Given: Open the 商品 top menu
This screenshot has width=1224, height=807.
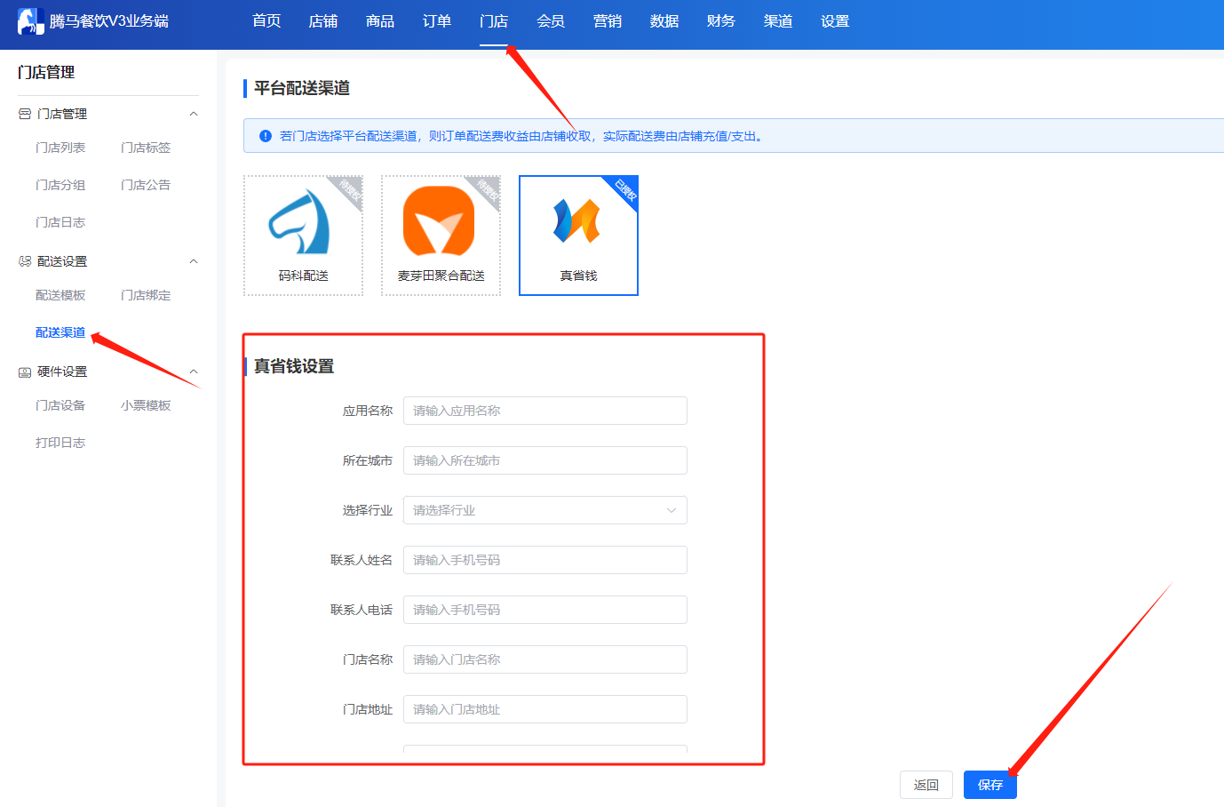Looking at the screenshot, I should tap(380, 21).
